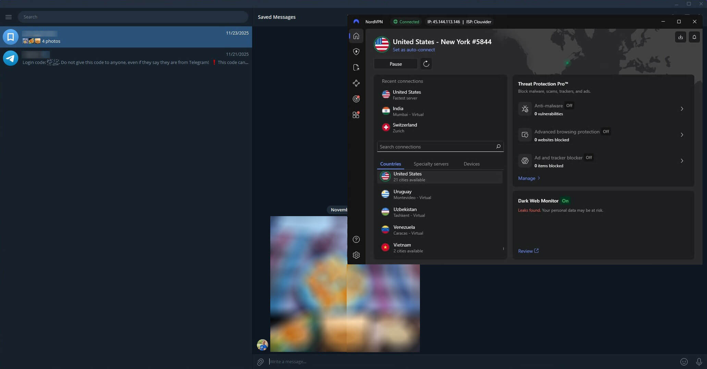Open Telegram's hamburger menu
707x369 pixels.
pos(9,17)
